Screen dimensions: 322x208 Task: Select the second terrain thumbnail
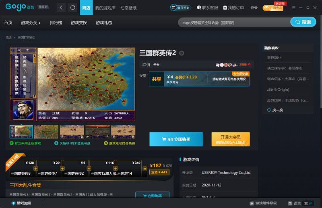pyautogui.click(x=46, y=132)
